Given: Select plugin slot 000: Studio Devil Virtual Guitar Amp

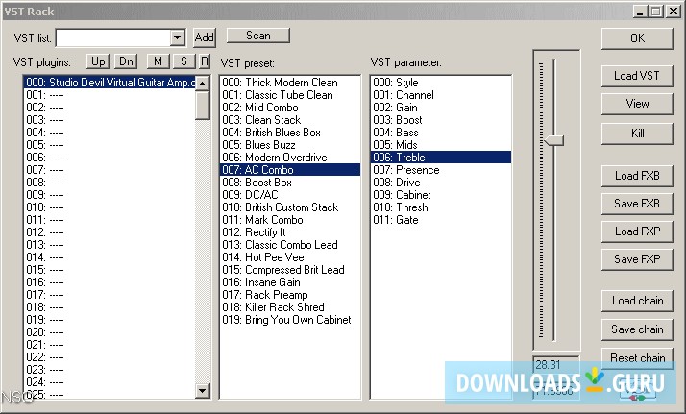Looking at the screenshot, I should click(110, 83).
